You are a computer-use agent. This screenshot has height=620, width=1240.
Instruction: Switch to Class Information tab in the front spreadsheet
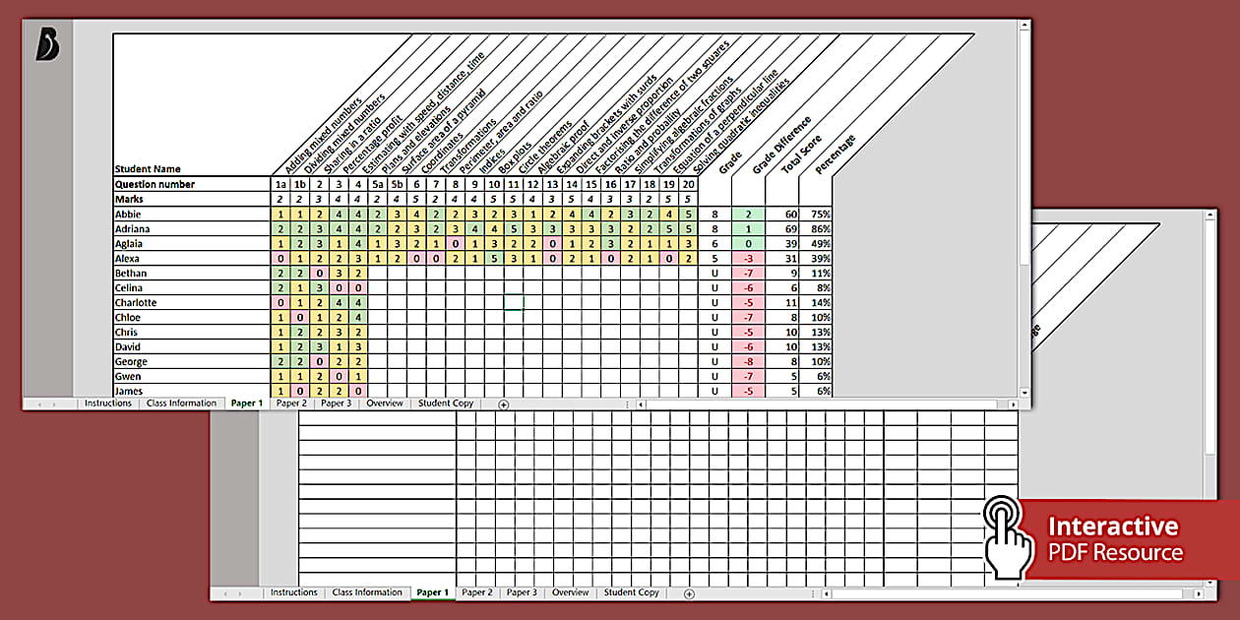[181, 403]
